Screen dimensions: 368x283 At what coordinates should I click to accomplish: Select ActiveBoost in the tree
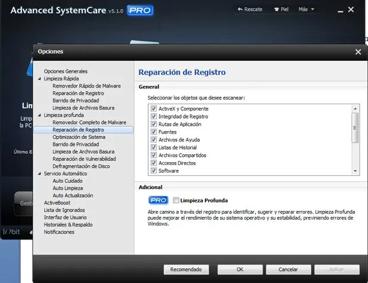coord(57,203)
